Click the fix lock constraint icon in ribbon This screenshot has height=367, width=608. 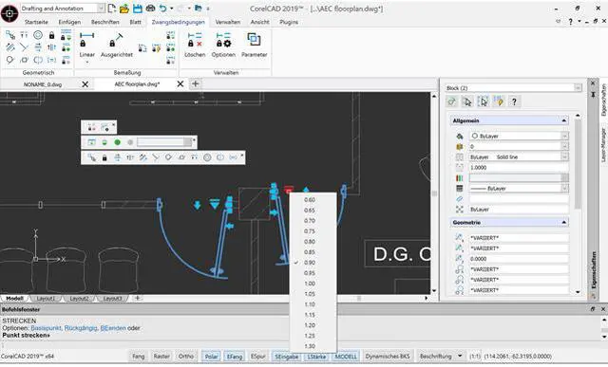[51, 36]
